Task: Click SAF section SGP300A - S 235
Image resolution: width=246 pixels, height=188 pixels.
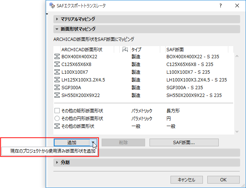Action: [x=184, y=87]
